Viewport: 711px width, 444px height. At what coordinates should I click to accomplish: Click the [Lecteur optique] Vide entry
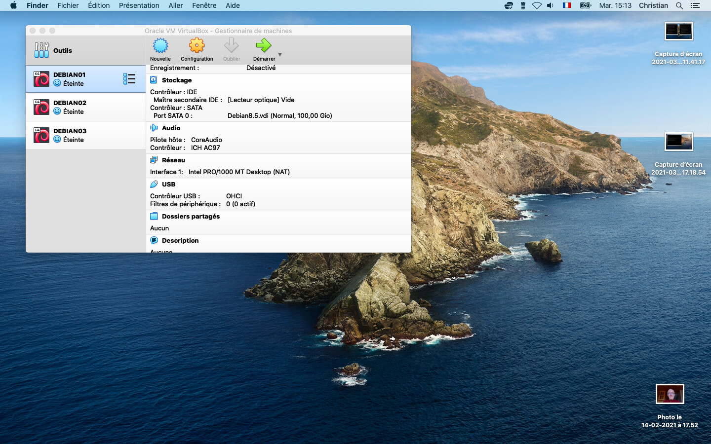pyautogui.click(x=261, y=100)
